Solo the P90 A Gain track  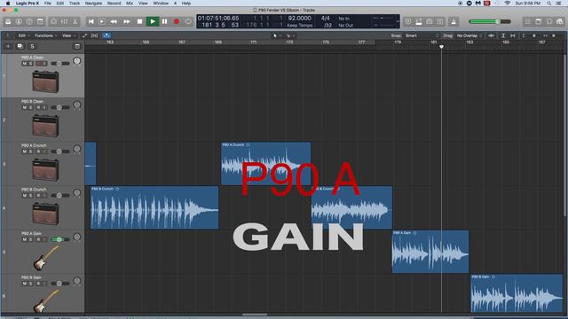30,240
